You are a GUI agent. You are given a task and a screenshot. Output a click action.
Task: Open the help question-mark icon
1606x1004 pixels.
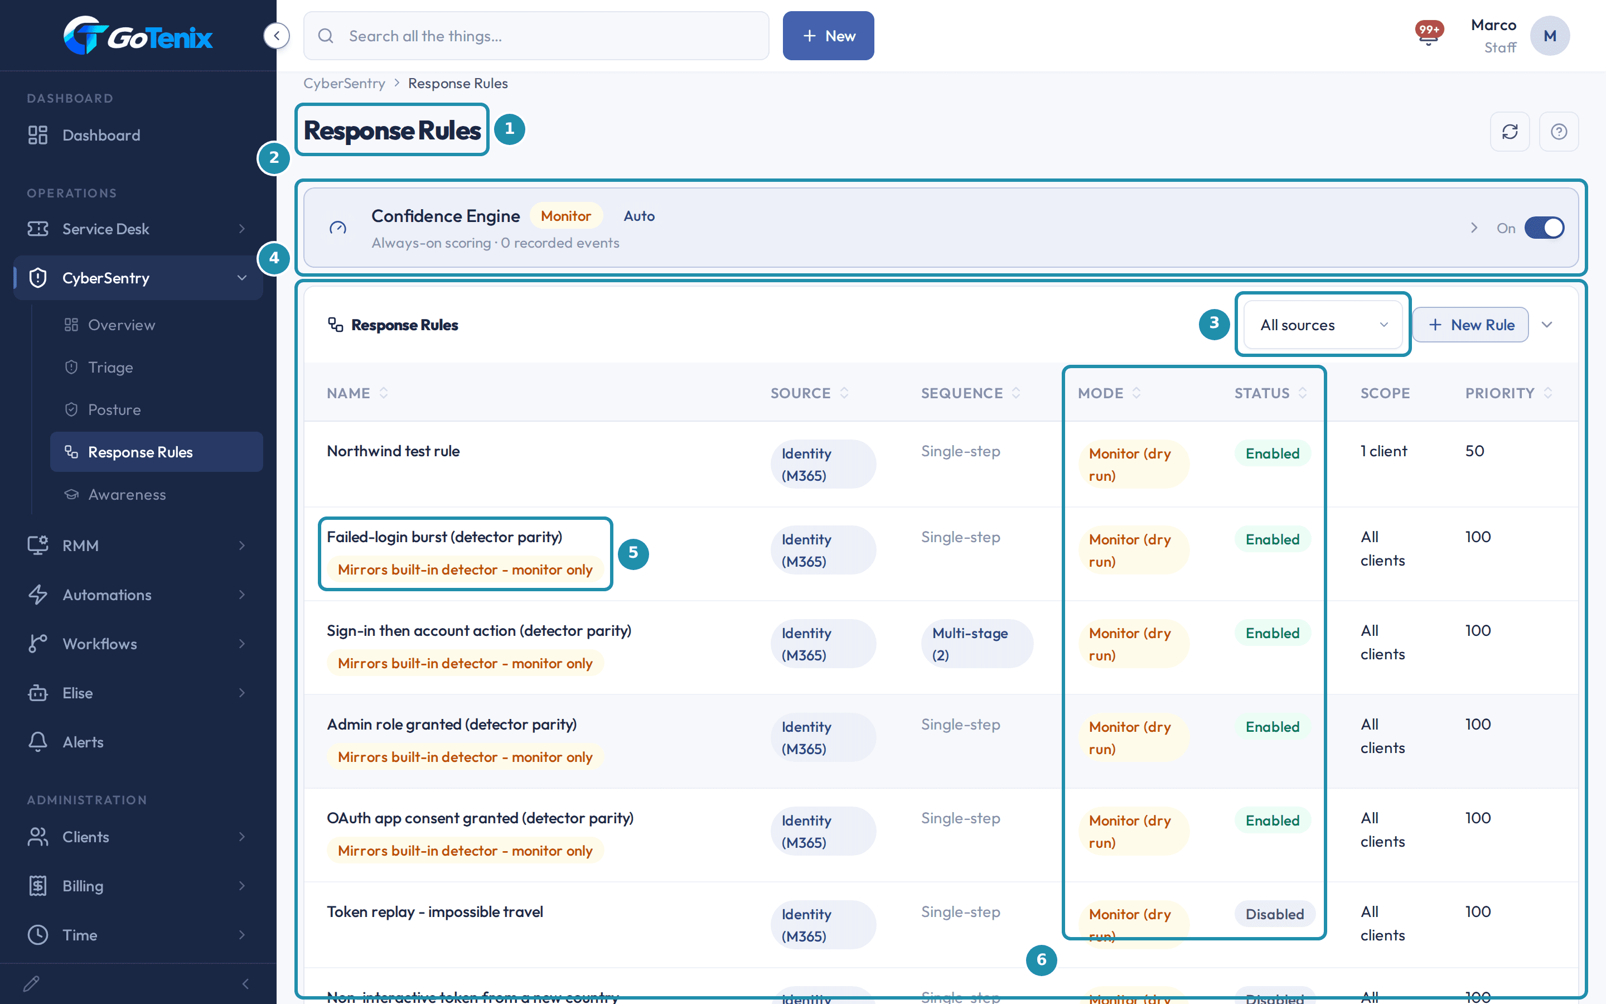point(1559,132)
